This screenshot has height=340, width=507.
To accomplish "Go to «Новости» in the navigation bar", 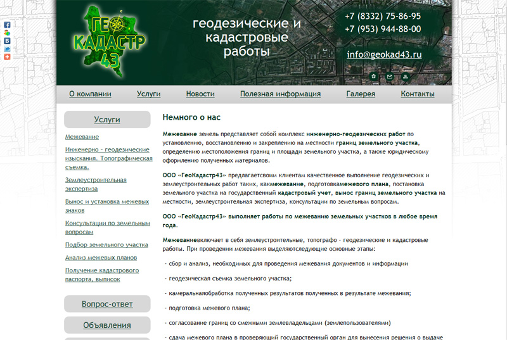I will click(200, 94).
